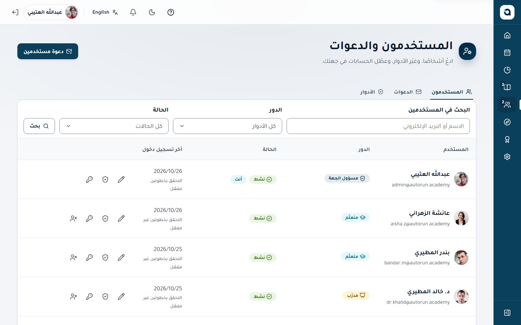This screenshot has height=325, width=521.
Task: Deactivate user بندر المطيري icon
Action: 73,257
